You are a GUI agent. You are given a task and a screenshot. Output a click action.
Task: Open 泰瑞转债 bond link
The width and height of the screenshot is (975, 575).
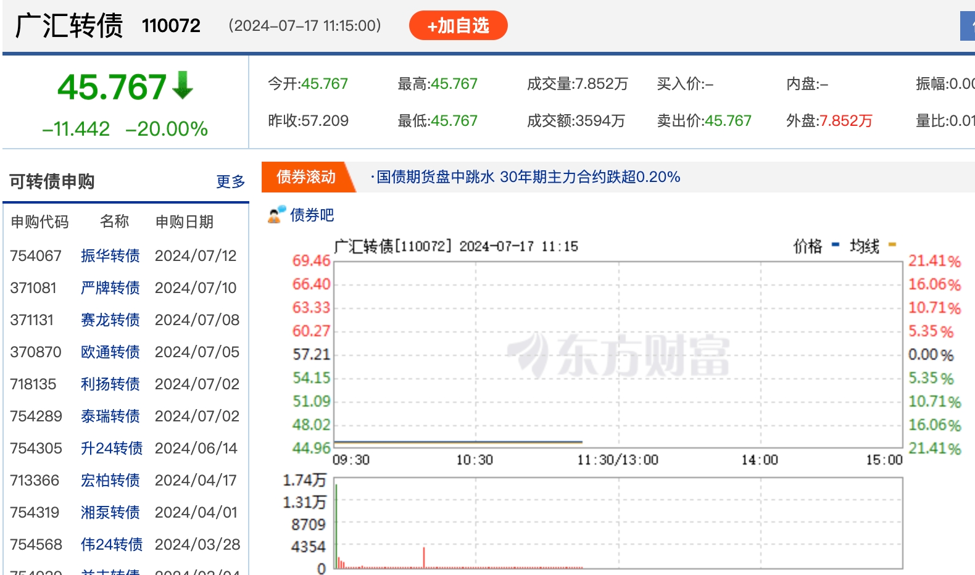(110, 416)
